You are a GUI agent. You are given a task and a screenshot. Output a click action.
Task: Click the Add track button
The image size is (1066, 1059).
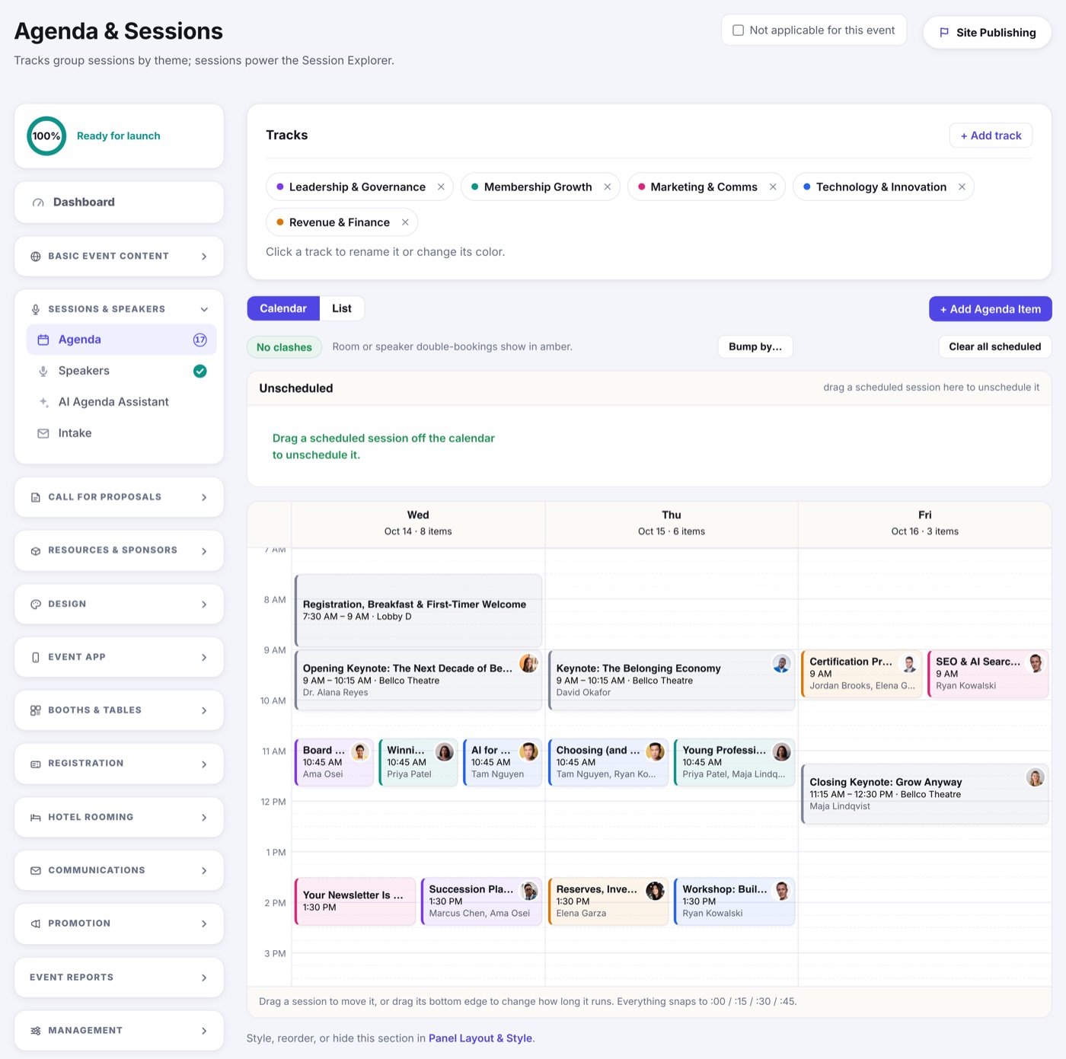point(991,136)
